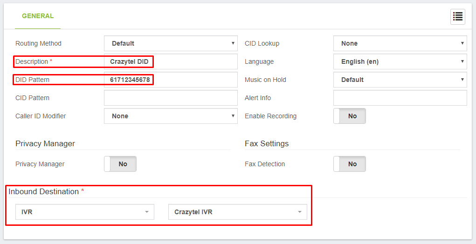Open the Caller ID Modifier dropdown
Image resolution: width=476 pixels, height=244 pixels.
[171, 116]
